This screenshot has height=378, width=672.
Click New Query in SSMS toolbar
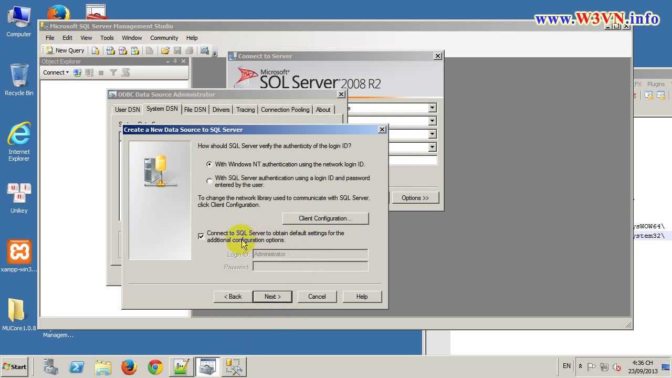[x=66, y=50]
